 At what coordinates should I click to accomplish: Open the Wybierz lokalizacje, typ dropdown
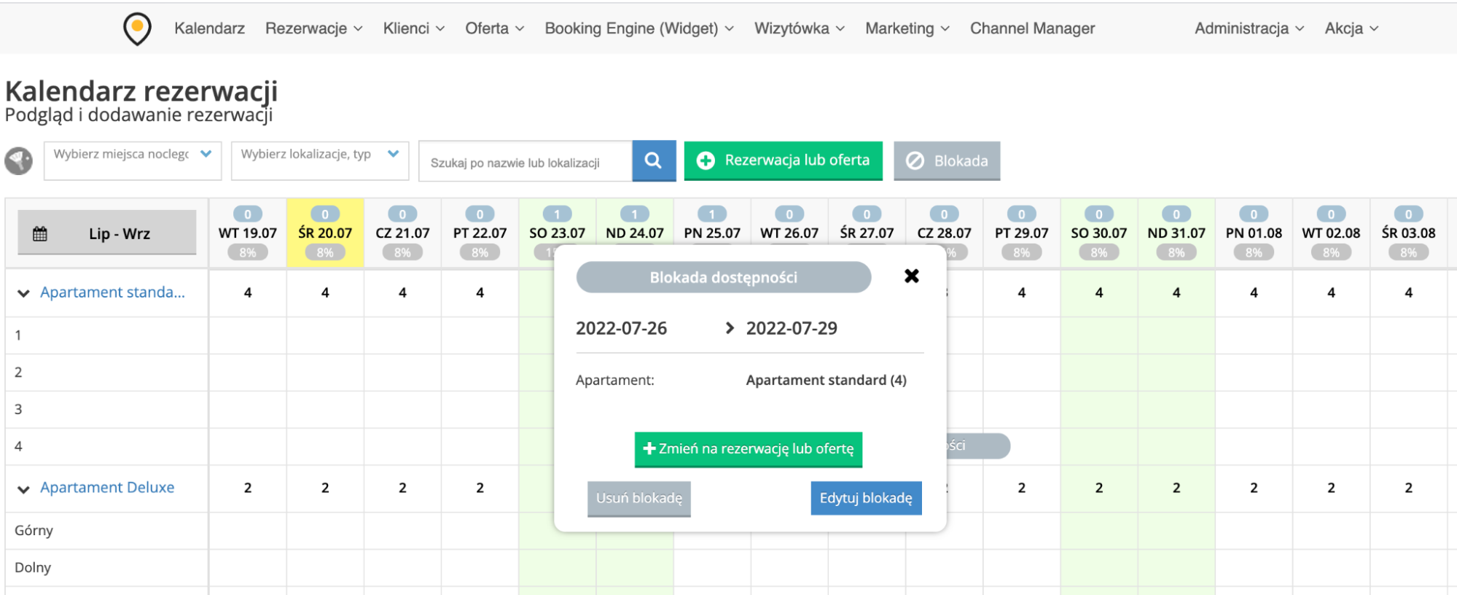tap(319, 155)
